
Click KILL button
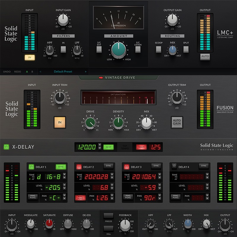coord(108,228)
